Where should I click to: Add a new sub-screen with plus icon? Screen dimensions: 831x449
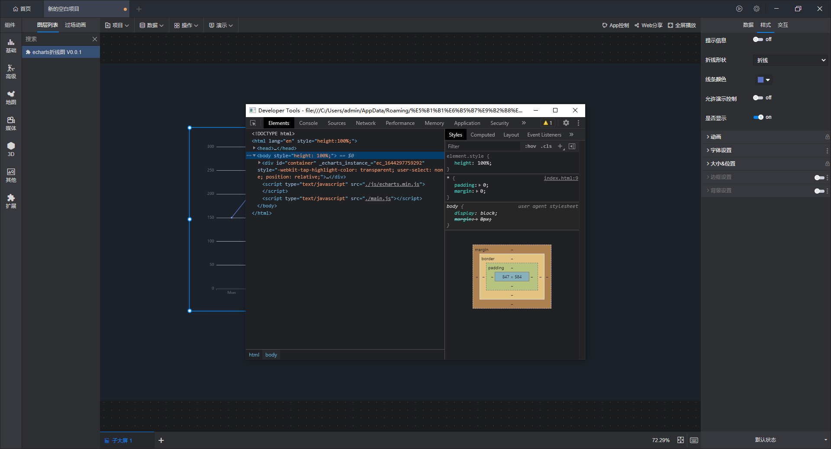click(161, 440)
